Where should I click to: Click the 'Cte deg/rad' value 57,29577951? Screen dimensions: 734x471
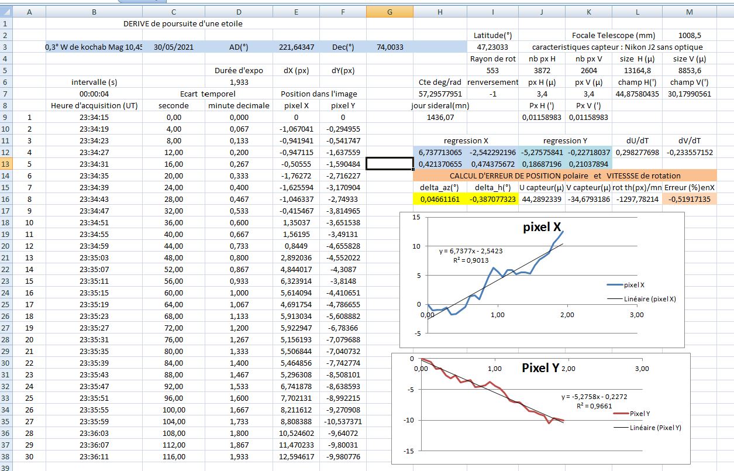pyautogui.click(x=441, y=94)
